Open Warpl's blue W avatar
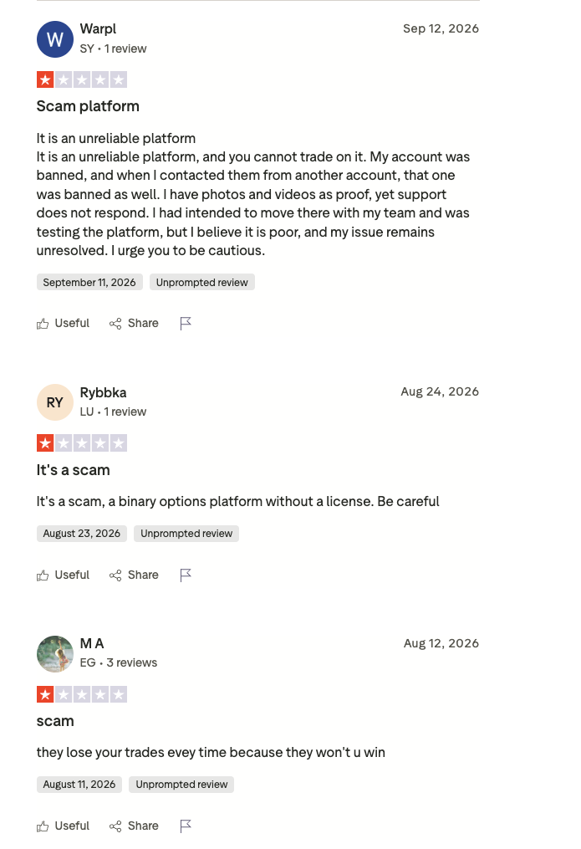The height and width of the screenshot is (849, 581). [54, 39]
